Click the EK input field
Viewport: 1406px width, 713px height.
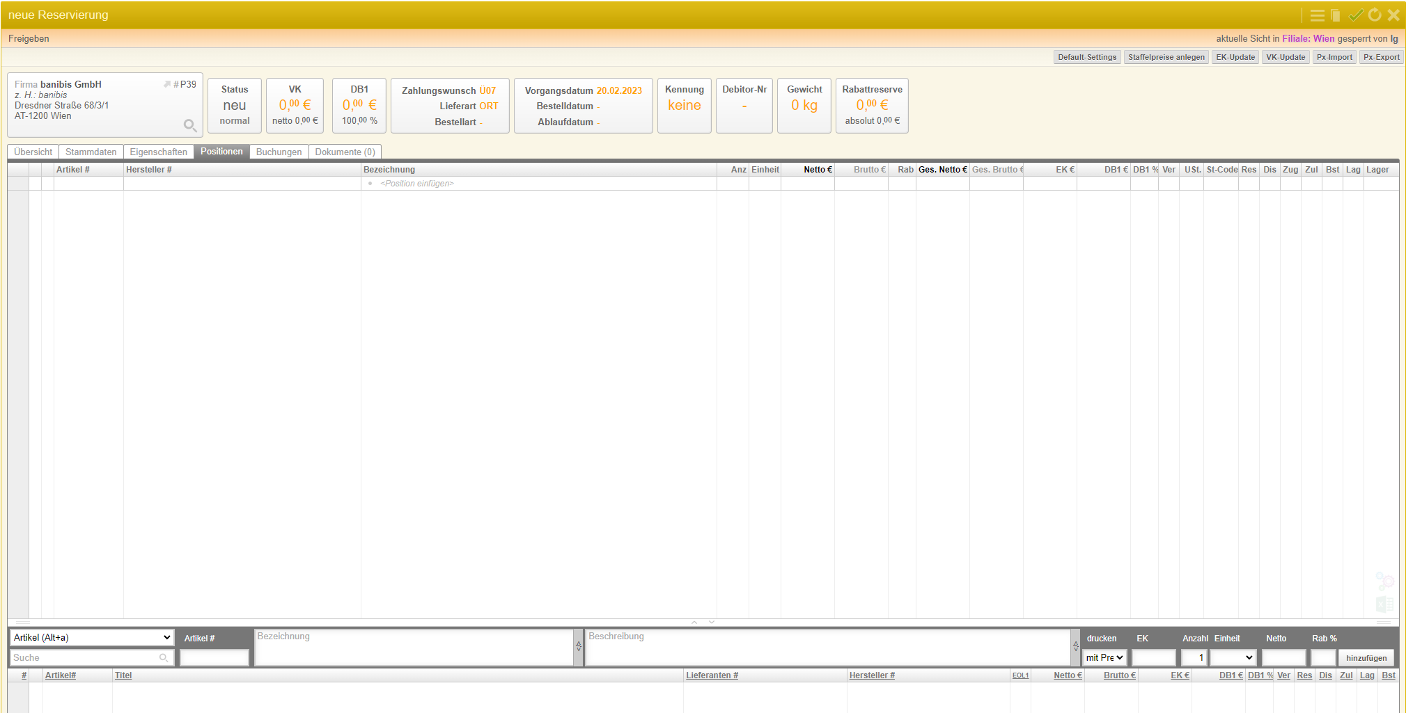tap(1153, 657)
